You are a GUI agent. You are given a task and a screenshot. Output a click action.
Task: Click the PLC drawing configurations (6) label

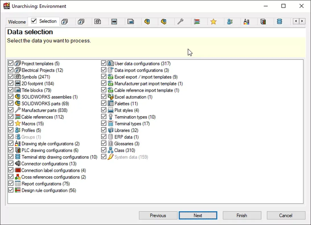tap(50, 150)
